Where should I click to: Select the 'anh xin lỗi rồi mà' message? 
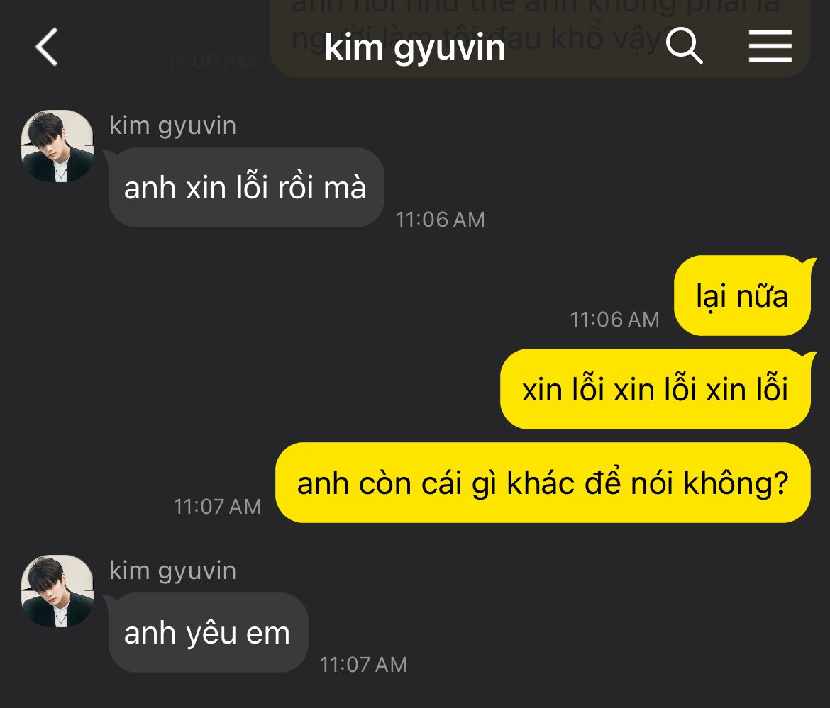click(246, 188)
